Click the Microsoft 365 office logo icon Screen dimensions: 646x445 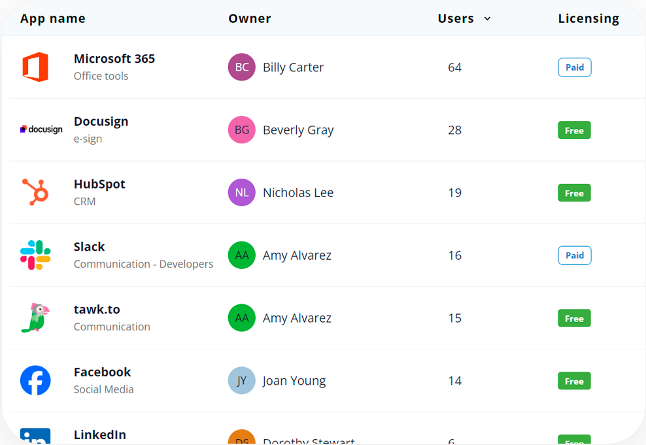click(x=35, y=67)
